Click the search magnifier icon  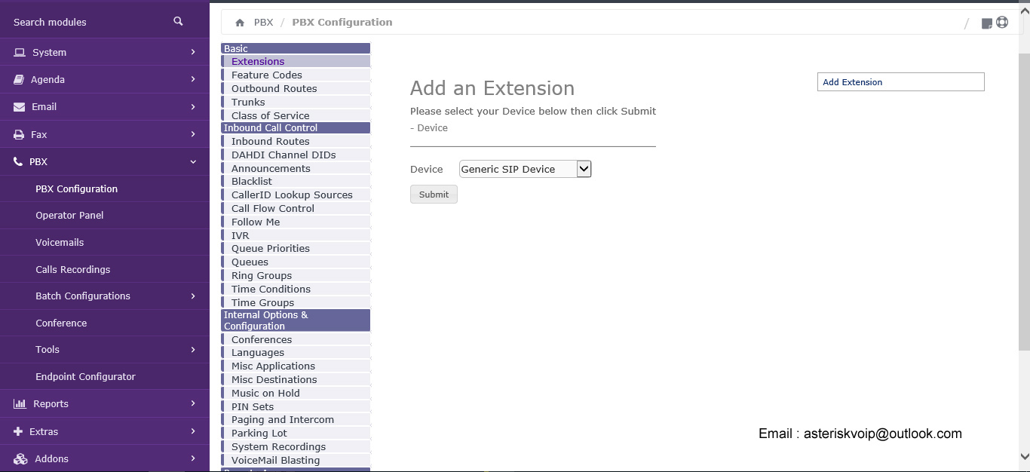[178, 21]
